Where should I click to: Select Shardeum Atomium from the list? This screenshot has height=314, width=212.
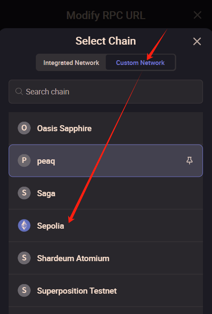point(106,258)
